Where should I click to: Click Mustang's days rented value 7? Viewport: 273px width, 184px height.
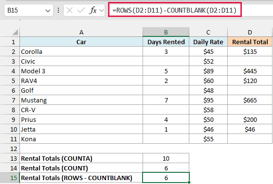tap(166, 100)
